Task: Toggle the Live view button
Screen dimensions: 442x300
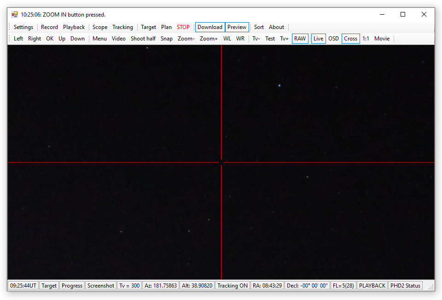Action: (318, 39)
